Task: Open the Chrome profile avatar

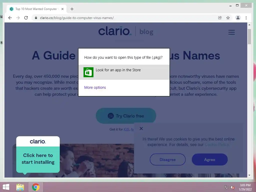Action: (238, 18)
